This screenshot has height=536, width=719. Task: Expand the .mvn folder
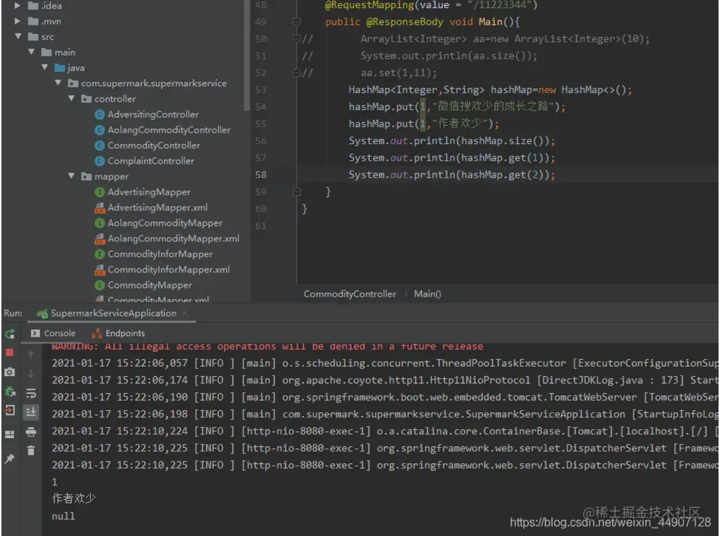(x=17, y=21)
